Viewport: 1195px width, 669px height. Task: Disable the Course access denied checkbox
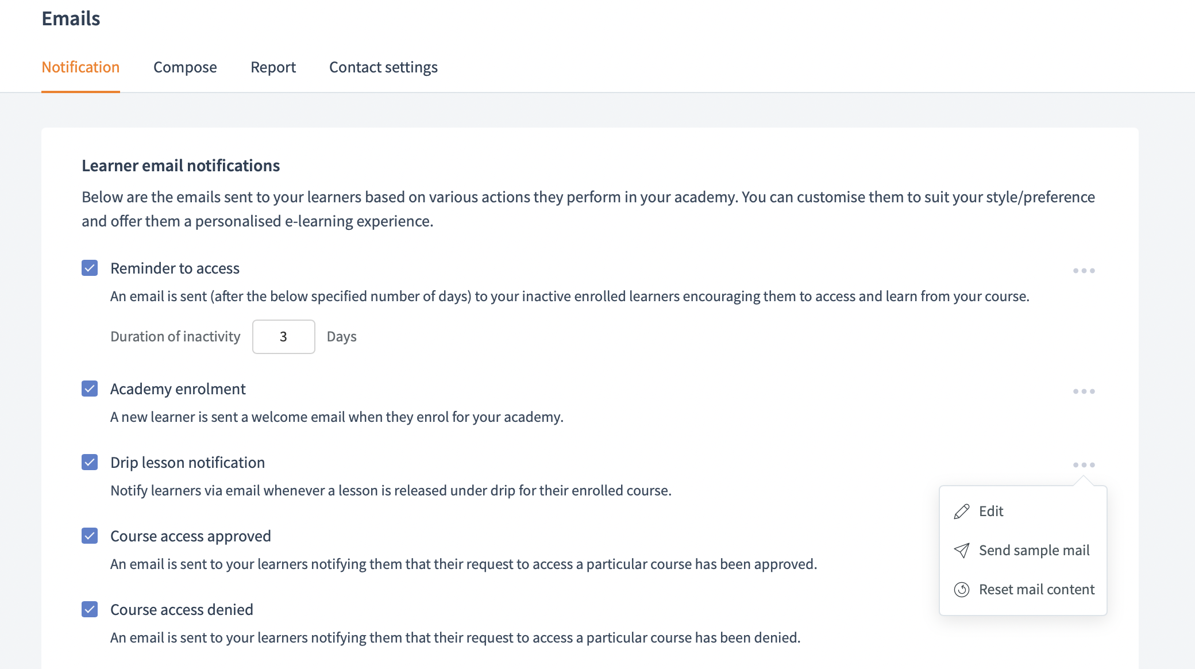pyautogui.click(x=90, y=610)
